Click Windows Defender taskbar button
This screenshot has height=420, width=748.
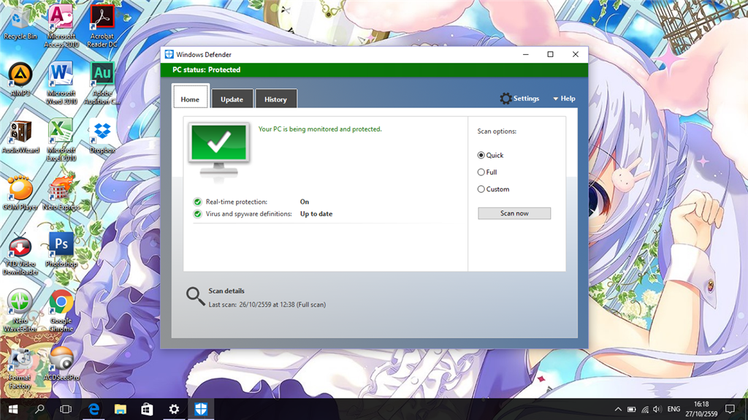pyautogui.click(x=200, y=409)
